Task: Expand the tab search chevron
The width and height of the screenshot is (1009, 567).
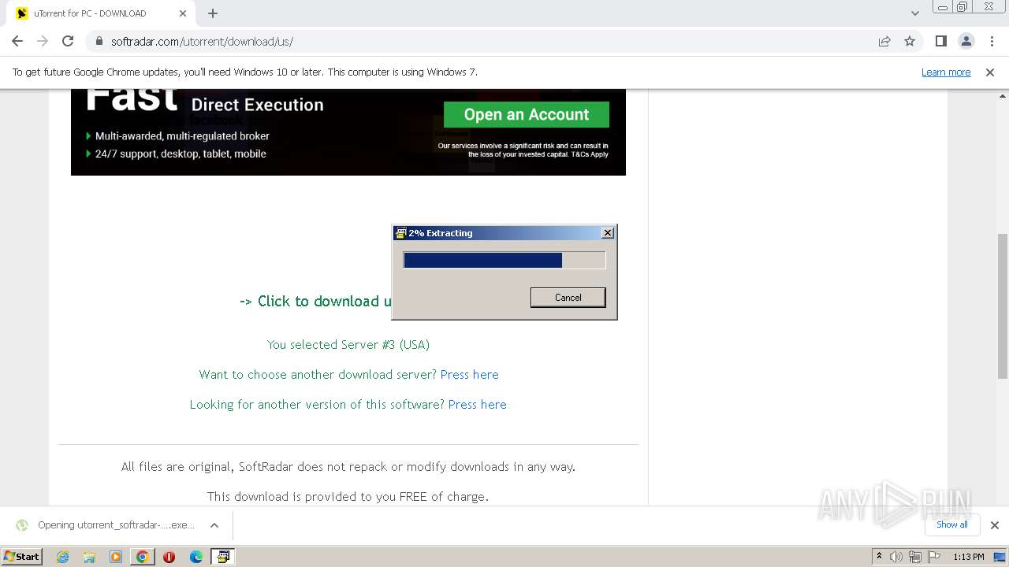Action: [914, 13]
